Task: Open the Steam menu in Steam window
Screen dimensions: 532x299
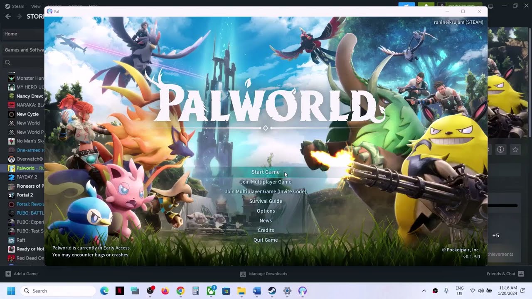Action: (x=15, y=6)
